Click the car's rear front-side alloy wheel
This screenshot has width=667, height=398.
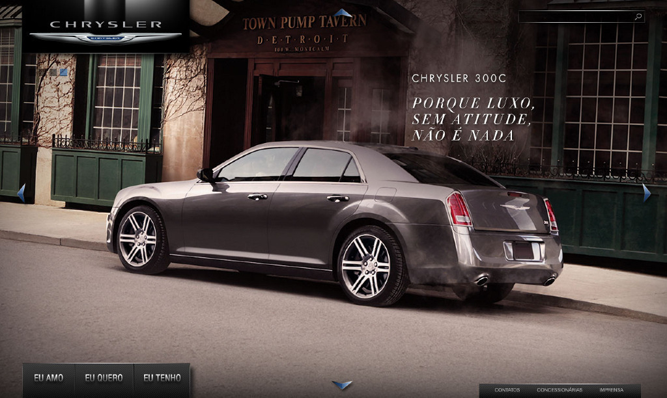365,265
